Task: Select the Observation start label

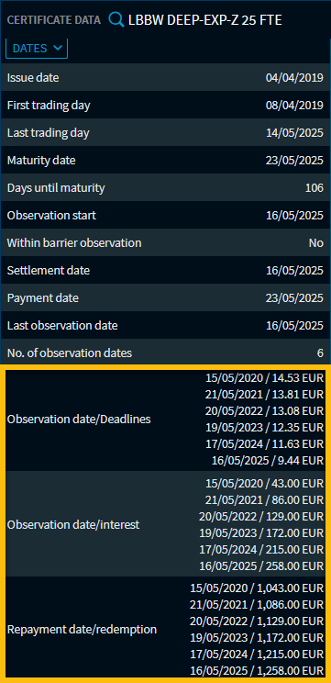Action: click(51, 216)
